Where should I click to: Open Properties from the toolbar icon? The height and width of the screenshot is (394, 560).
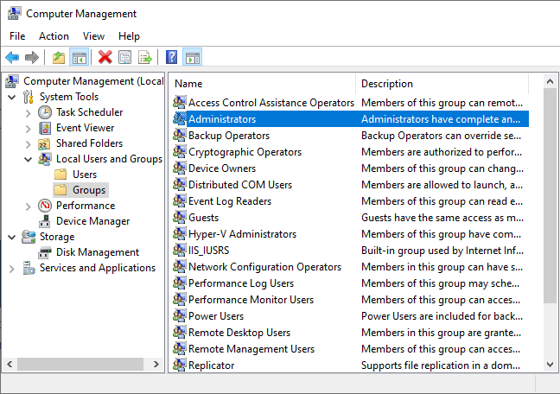(125, 58)
